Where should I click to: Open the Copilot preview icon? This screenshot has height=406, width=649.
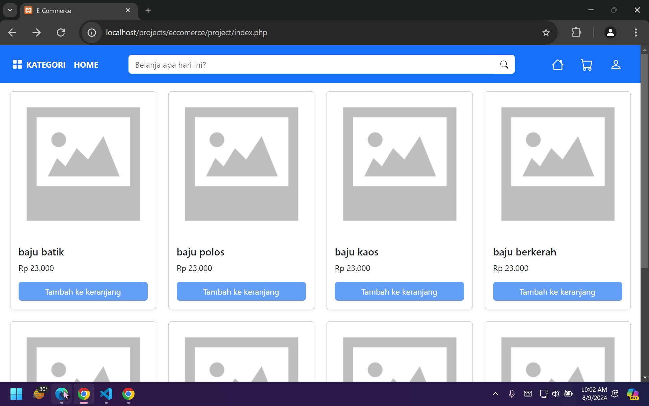(633, 394)
